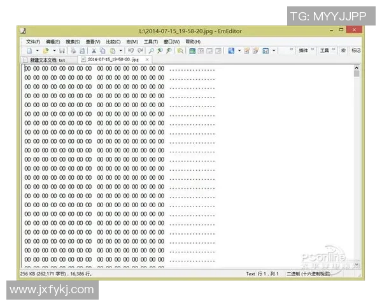Open the 编辑(E) menu
Image resolution: width=382 pixels, height=306 pixels.
(53, 41)
